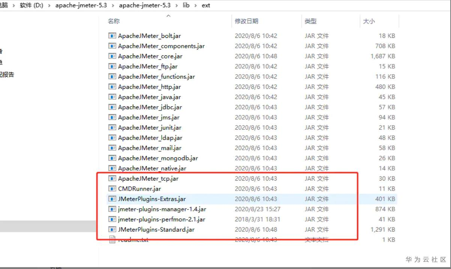Viewport: 451px width, 269px height.
Task: Open the first apache-jmeter-5.3 breadcrumb folder
Action: click(81, 6)
